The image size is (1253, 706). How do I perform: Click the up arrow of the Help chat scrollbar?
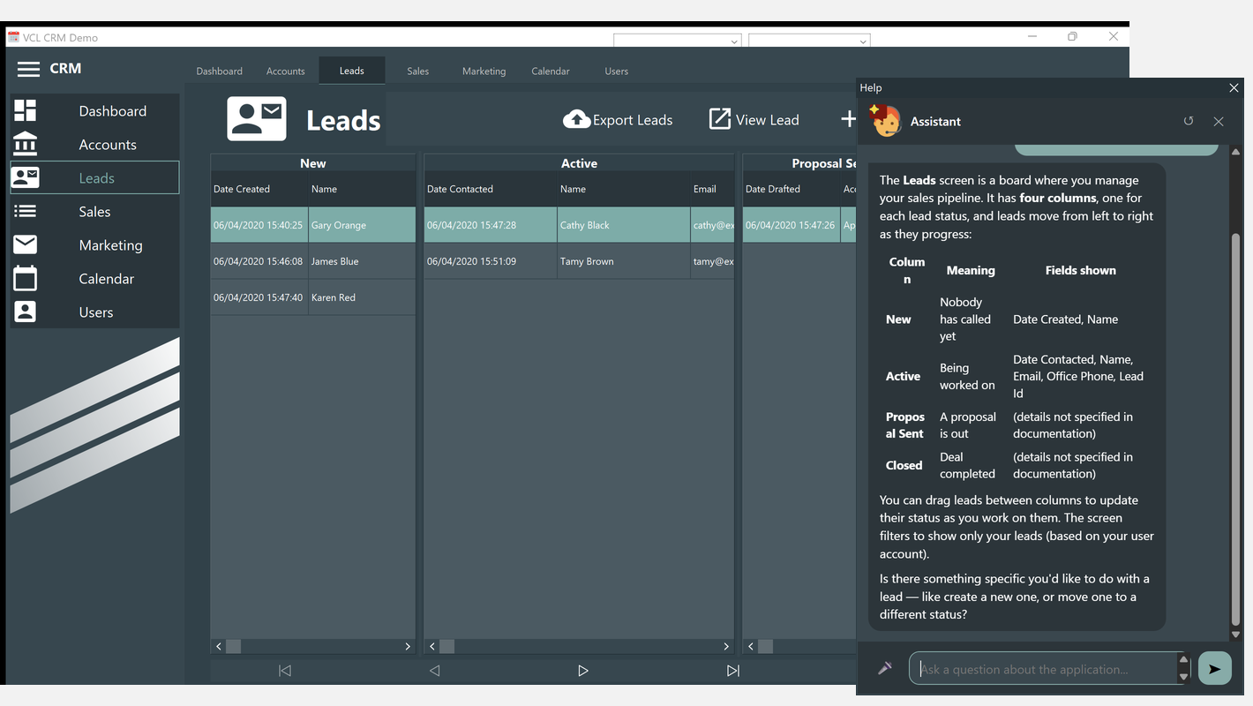pos(1235,152)
